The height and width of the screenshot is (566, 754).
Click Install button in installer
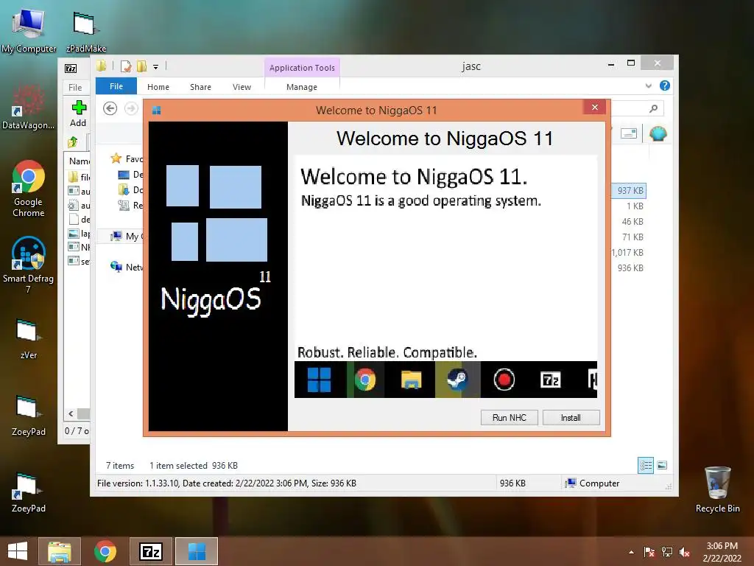[x=571, y=418]
